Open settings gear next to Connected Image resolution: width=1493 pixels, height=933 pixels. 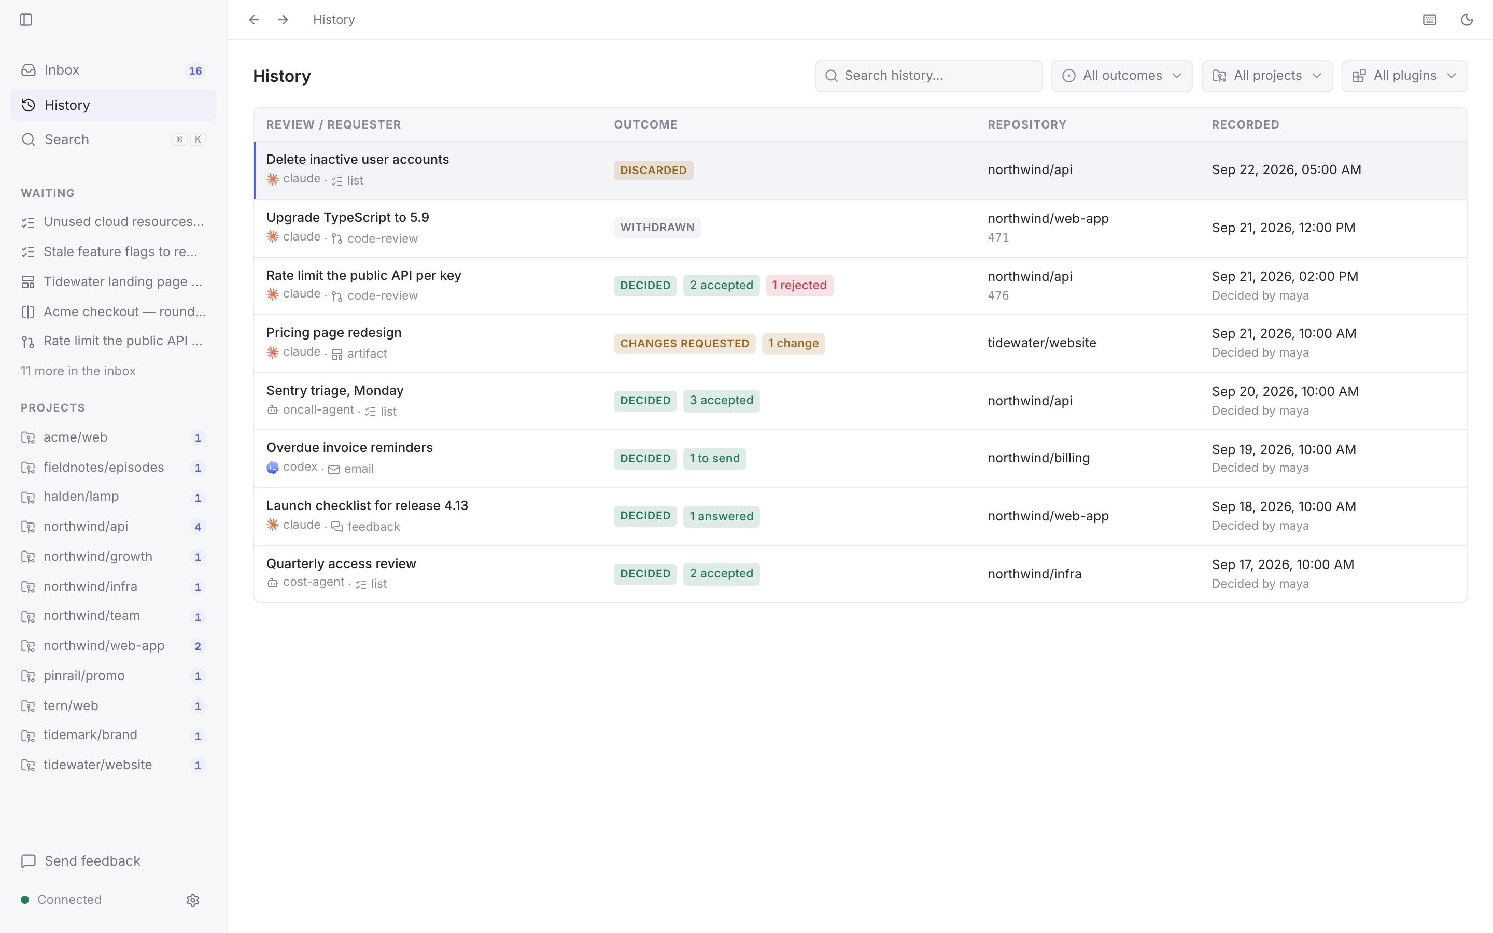click(192, 900)
